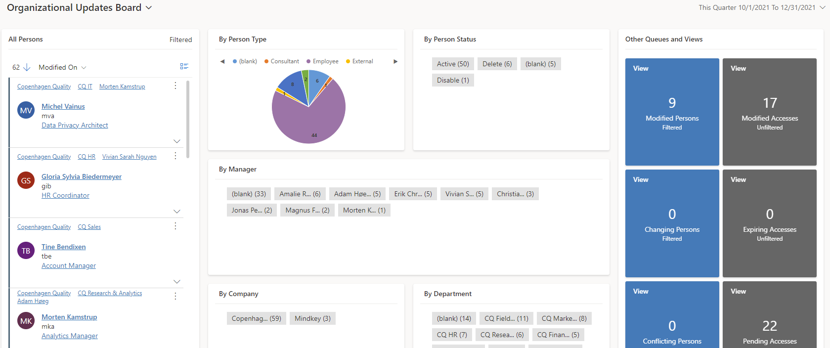Open more options for Gloria Sylvia Biedermeyer card
830x348 pixels.
click(x=175, y=156)
